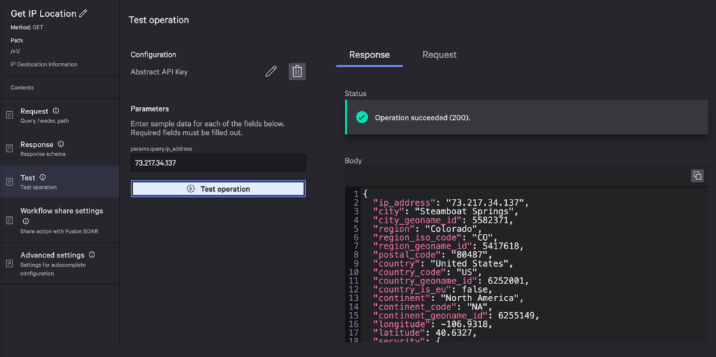Click the info icon next to Test
The image size is (716, 357).
pos(43,178)
